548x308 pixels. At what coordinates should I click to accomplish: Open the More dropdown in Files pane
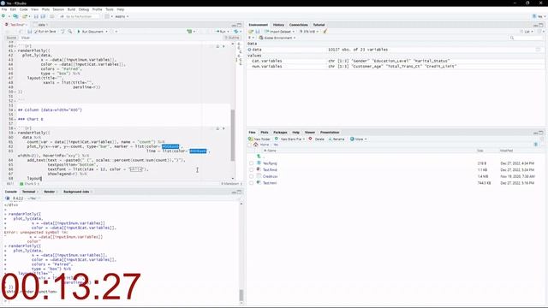pos(358,139)
